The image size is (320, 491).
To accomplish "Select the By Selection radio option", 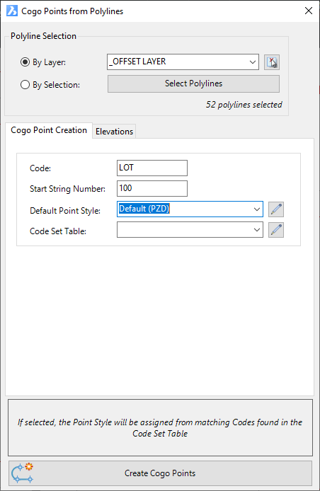I will 25,85.
